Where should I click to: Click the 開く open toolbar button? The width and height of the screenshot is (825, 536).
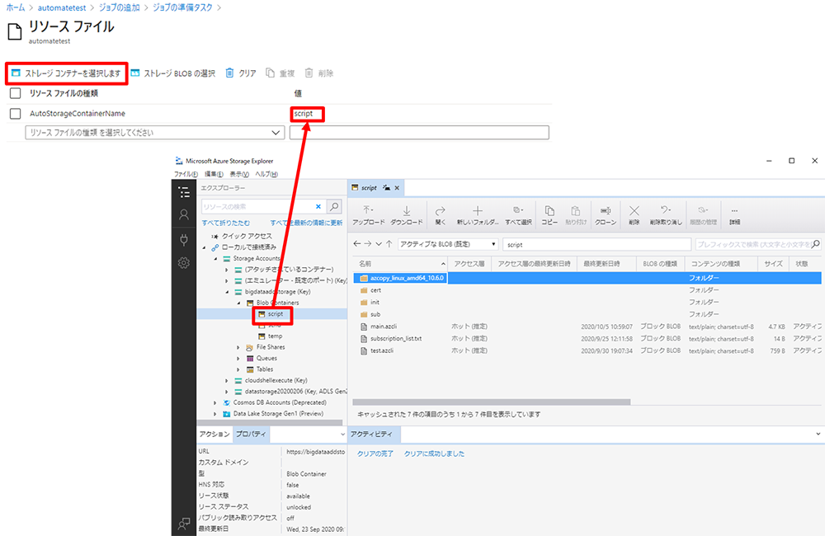tap(441, 215)
